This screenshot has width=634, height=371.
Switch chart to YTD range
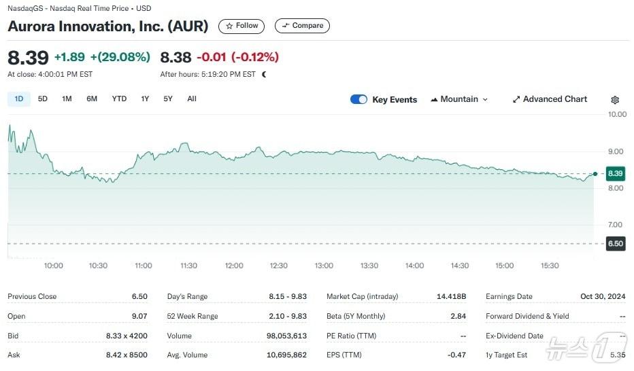[119, 99]
